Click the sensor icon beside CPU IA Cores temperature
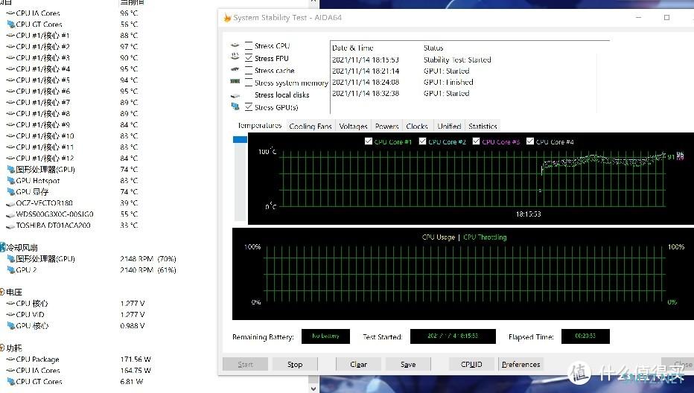Image resolution: width=694 pixels, height=393 pixels. tap(10, 13)
